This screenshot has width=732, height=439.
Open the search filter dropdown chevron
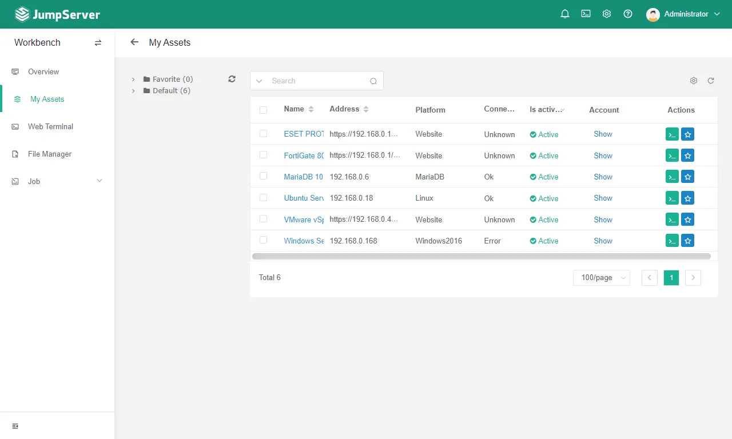259,81
